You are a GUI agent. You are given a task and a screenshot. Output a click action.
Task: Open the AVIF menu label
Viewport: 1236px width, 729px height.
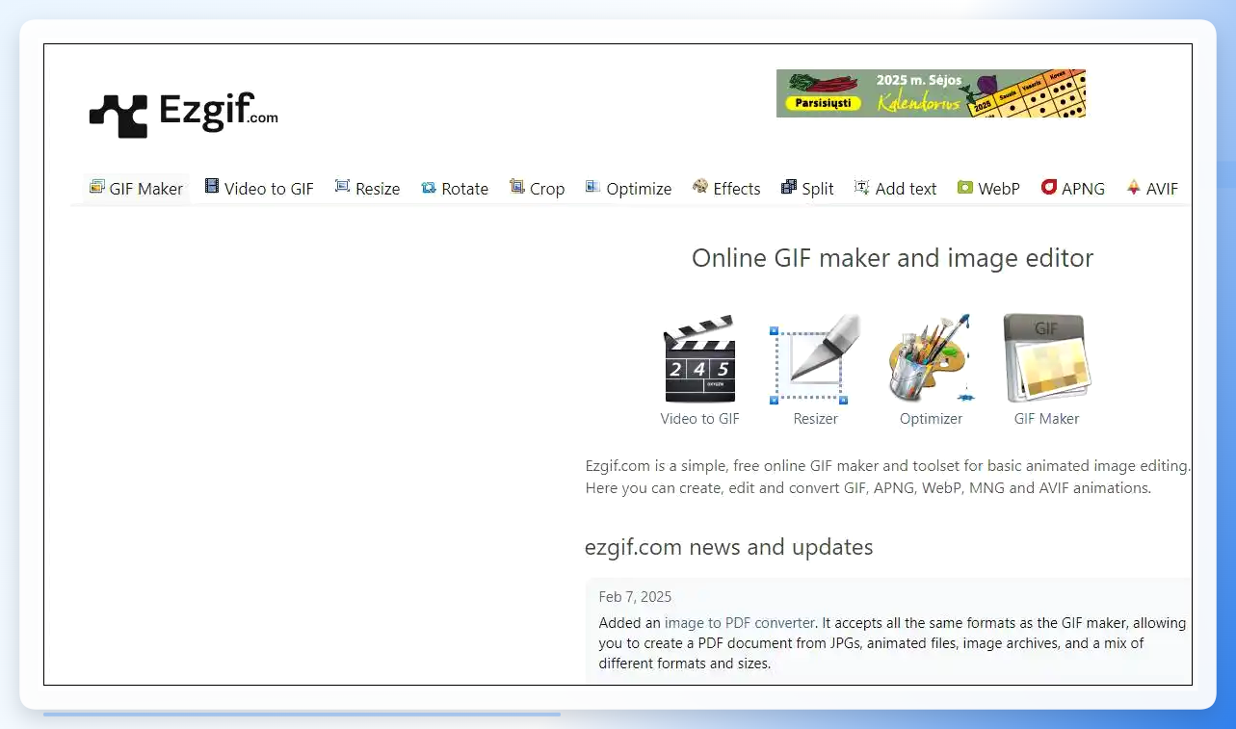[1163, 189]
